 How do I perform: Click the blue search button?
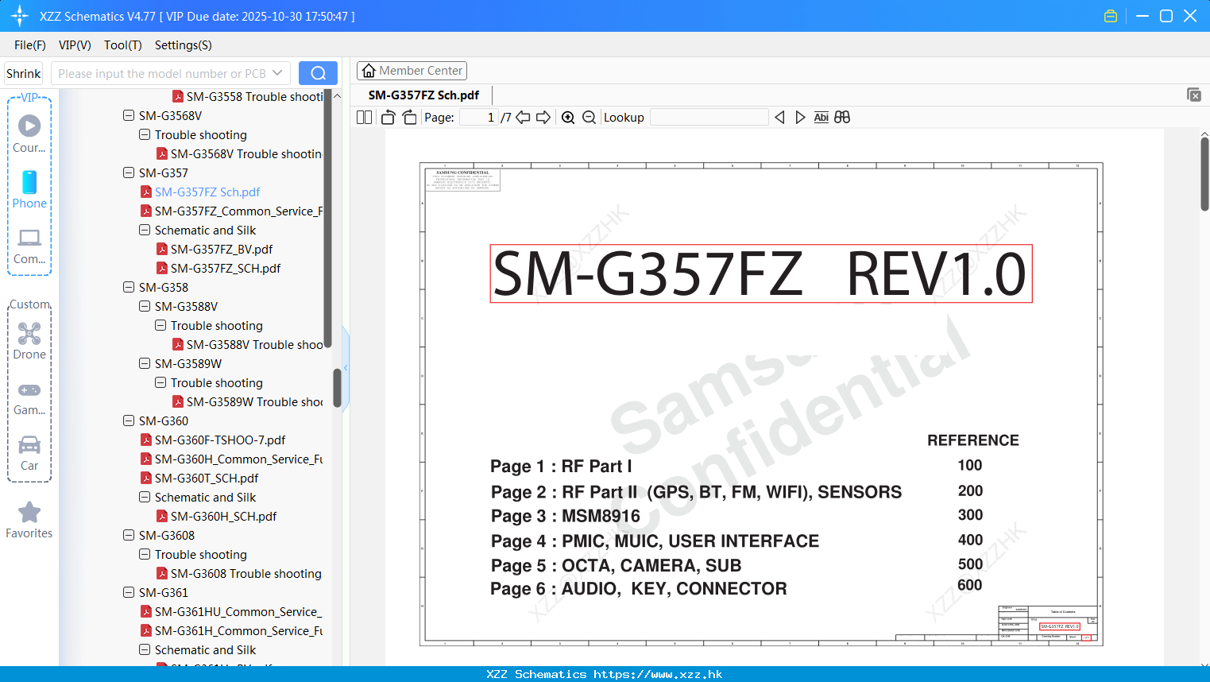pyautogui.click(x=318, y=73)
